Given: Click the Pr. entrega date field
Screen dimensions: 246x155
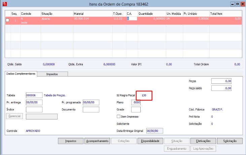Looking at the screenshot, I should point(34,102).
